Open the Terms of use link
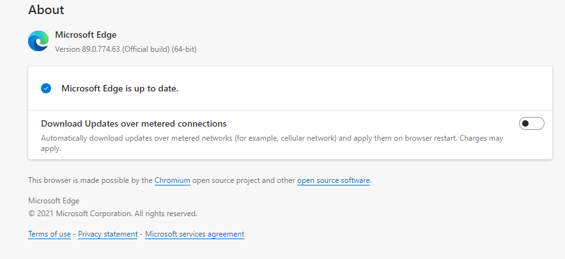This screenshot has width=565, height=259. pyautogui.click(x=49, y=234)
